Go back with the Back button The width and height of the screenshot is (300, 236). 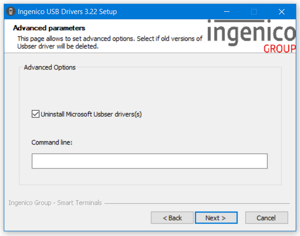pos(172,218)
